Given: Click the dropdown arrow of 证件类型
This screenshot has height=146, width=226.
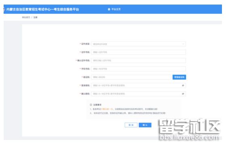Looking at the screenshot, I should pos(183,44).
